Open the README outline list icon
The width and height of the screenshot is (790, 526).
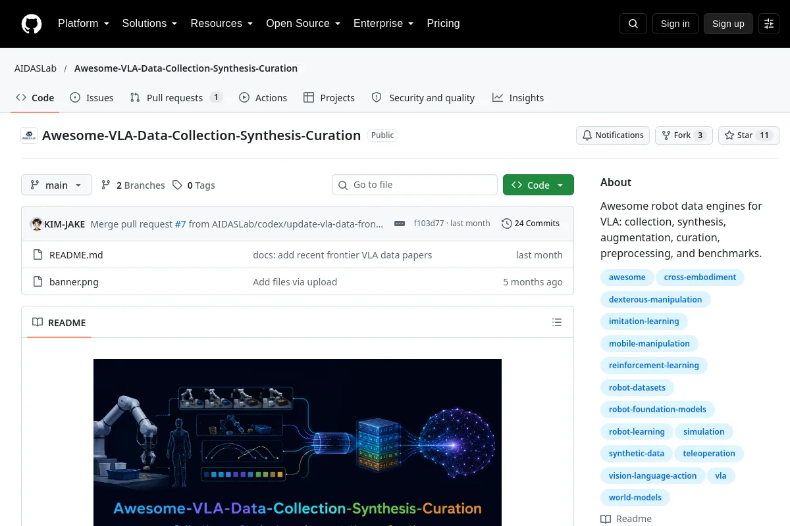[557, 322]
